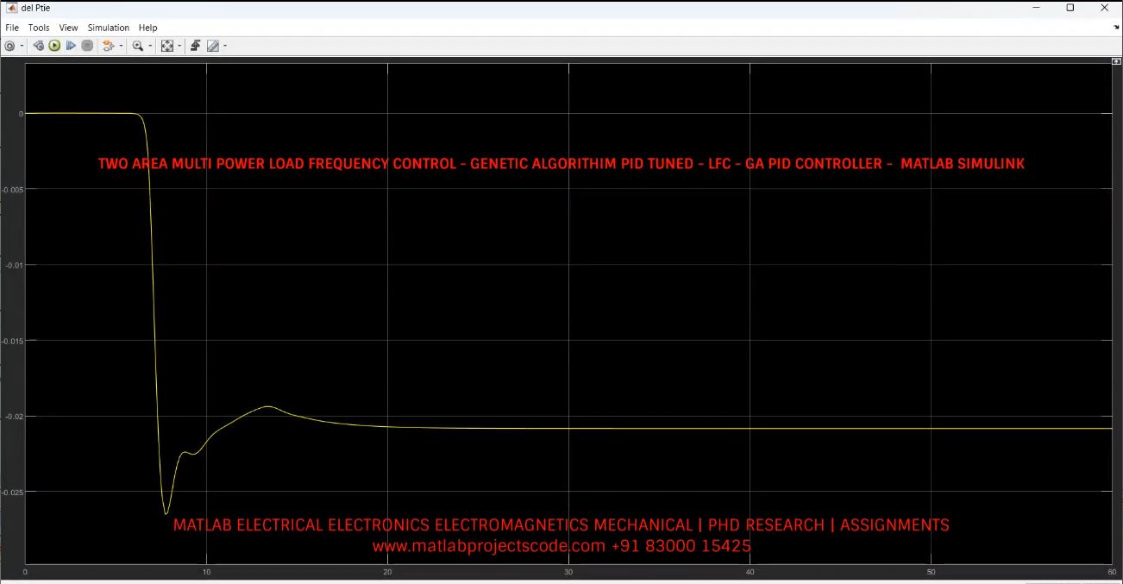Open the Simulation menu
This screenshot has width=1123, height=584.
pyautogui.click(x=108, y=27)
